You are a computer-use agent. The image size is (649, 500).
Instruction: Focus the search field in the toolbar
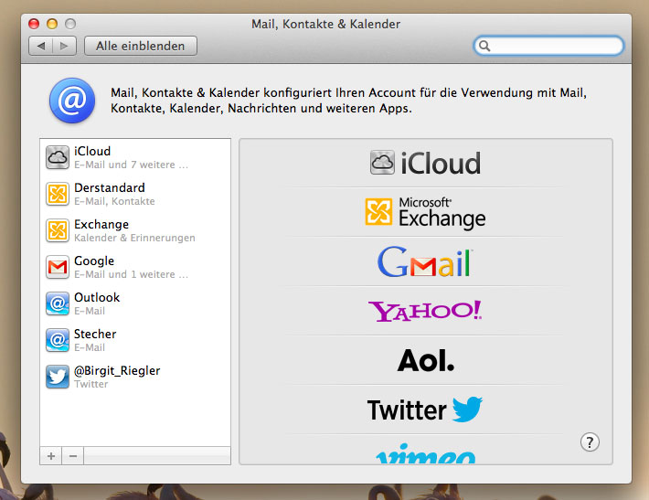pos(548,46)
